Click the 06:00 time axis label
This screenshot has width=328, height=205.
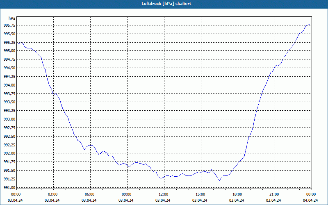[x=90, y=194]
